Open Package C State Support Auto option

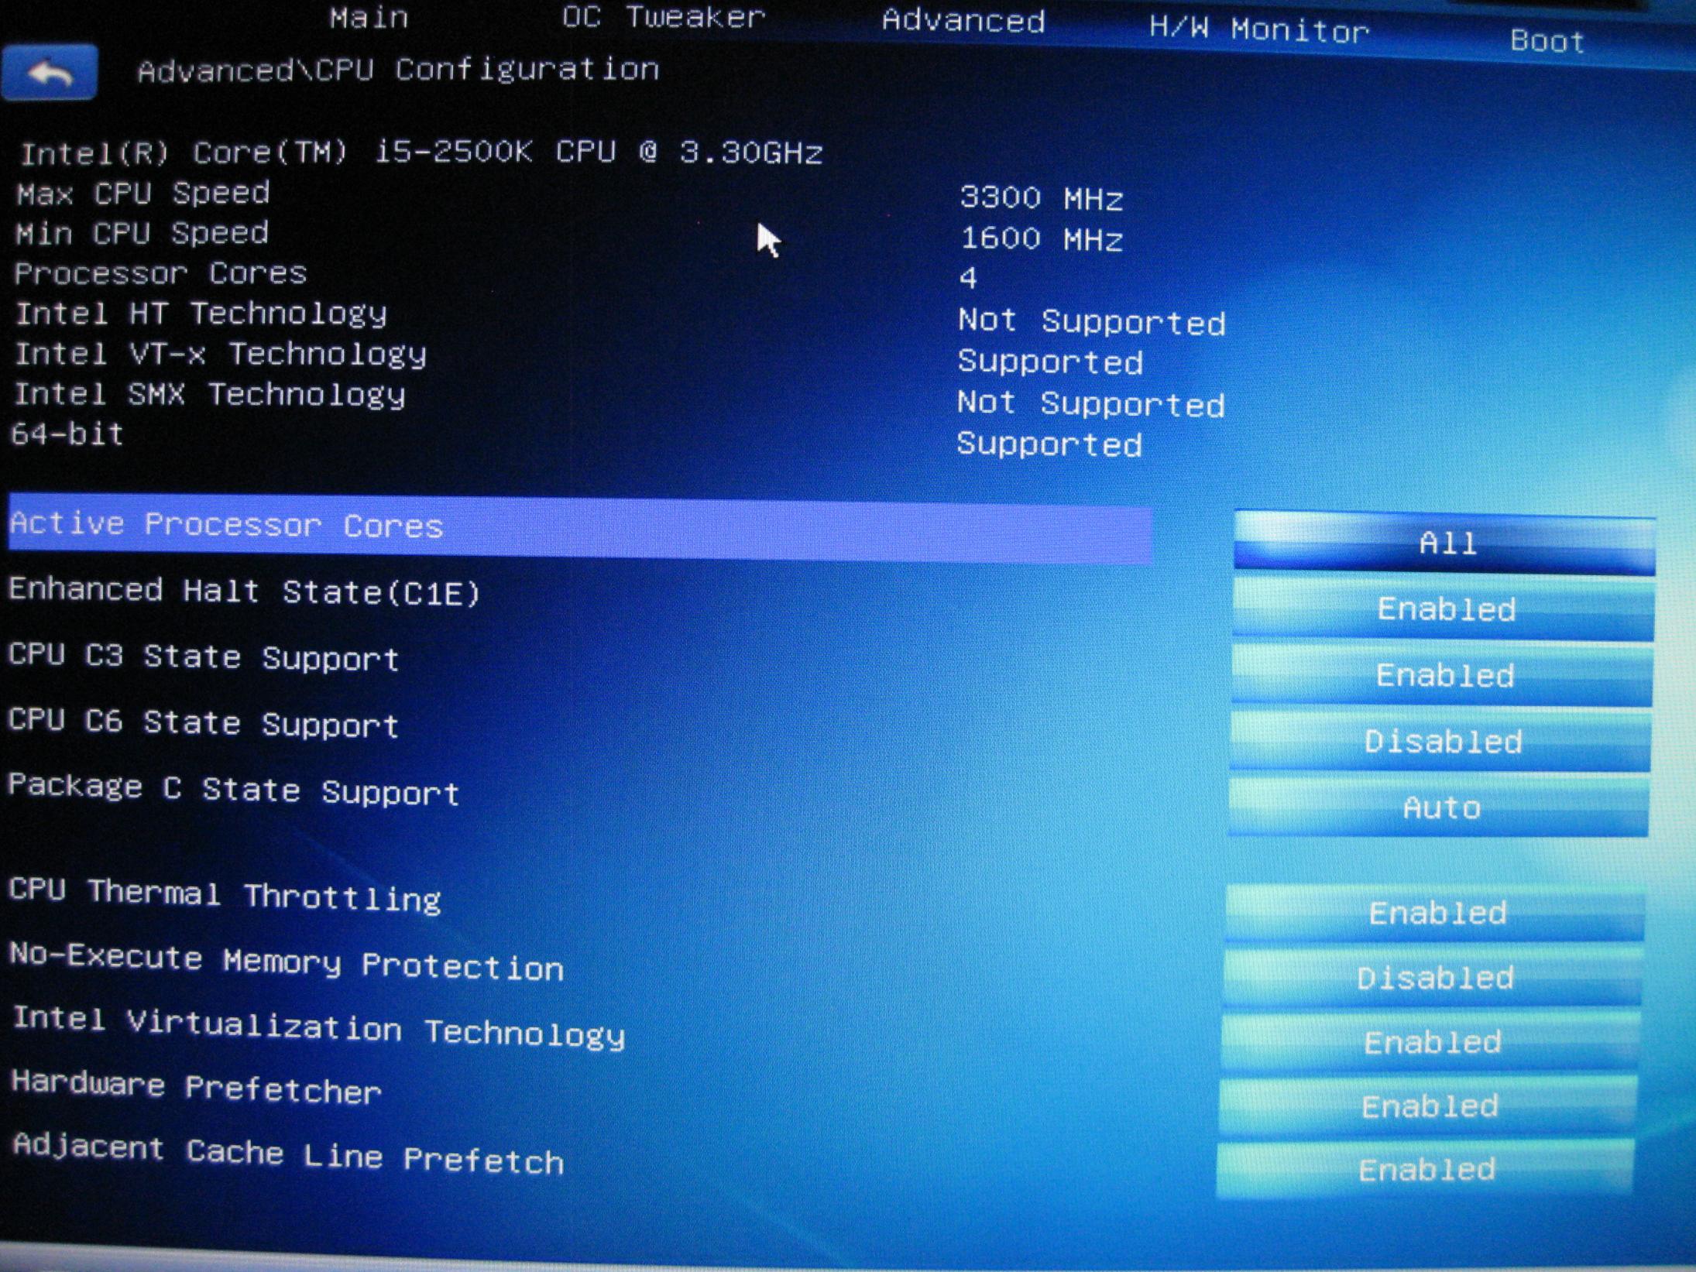1440,807
